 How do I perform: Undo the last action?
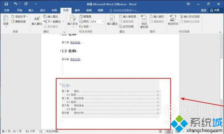click(15, 4)
